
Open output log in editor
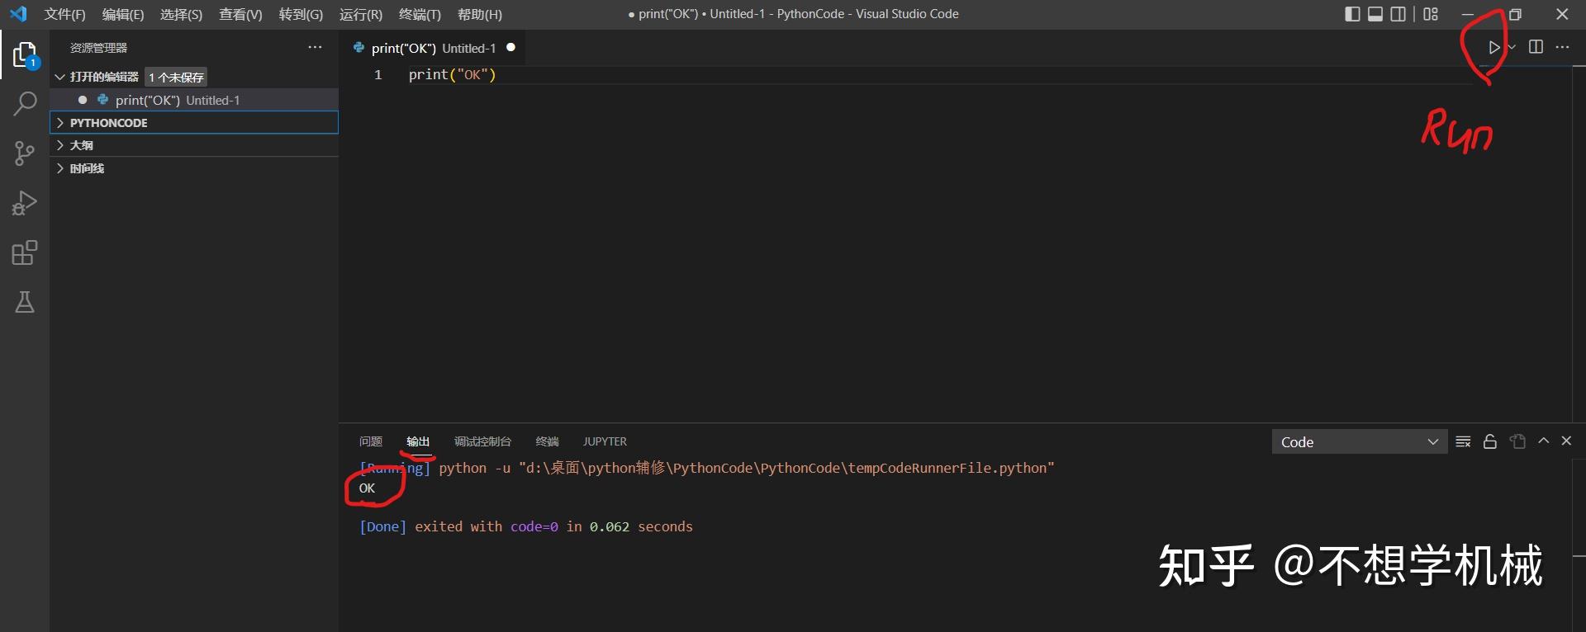tap(1517, 441)
